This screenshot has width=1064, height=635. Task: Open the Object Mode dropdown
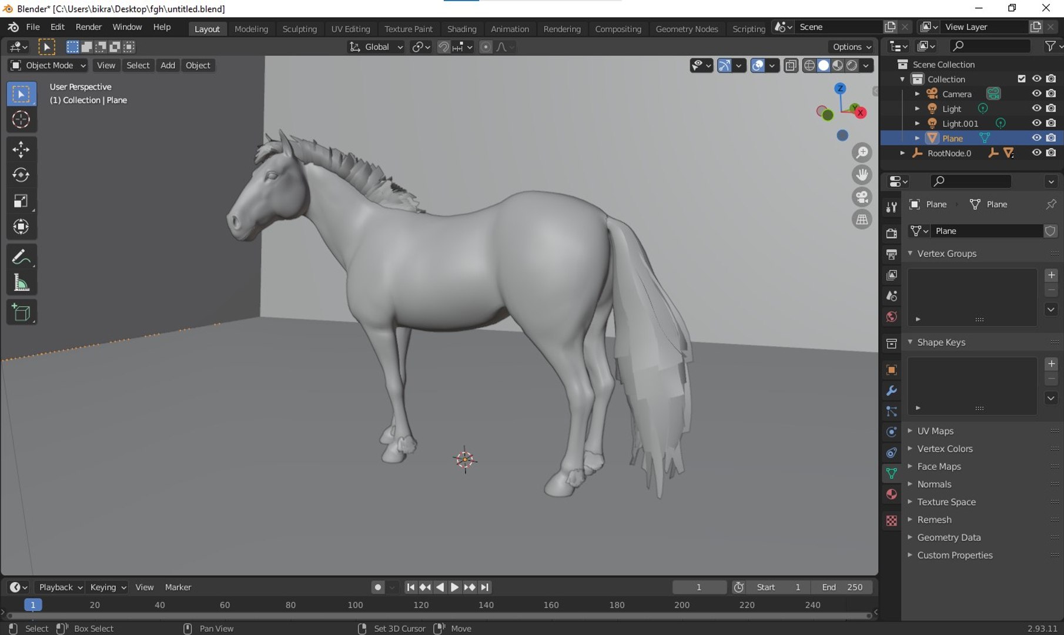click(49, 65)
